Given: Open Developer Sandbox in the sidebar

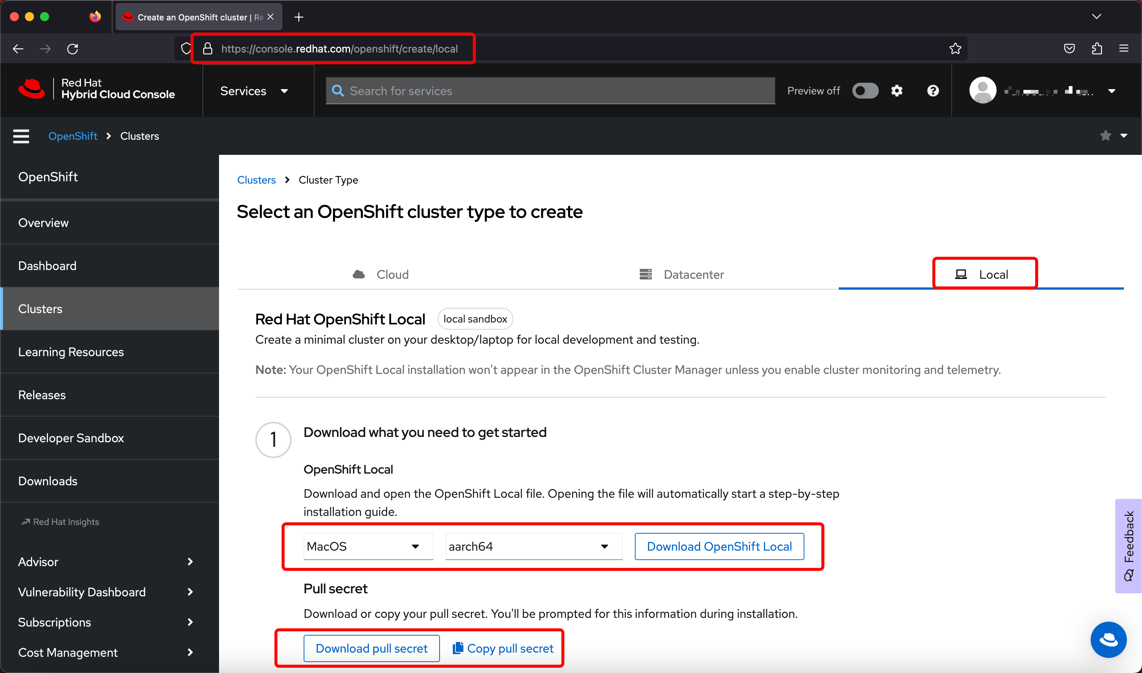Looking at the screenshot, I should [x=71, y=438].
